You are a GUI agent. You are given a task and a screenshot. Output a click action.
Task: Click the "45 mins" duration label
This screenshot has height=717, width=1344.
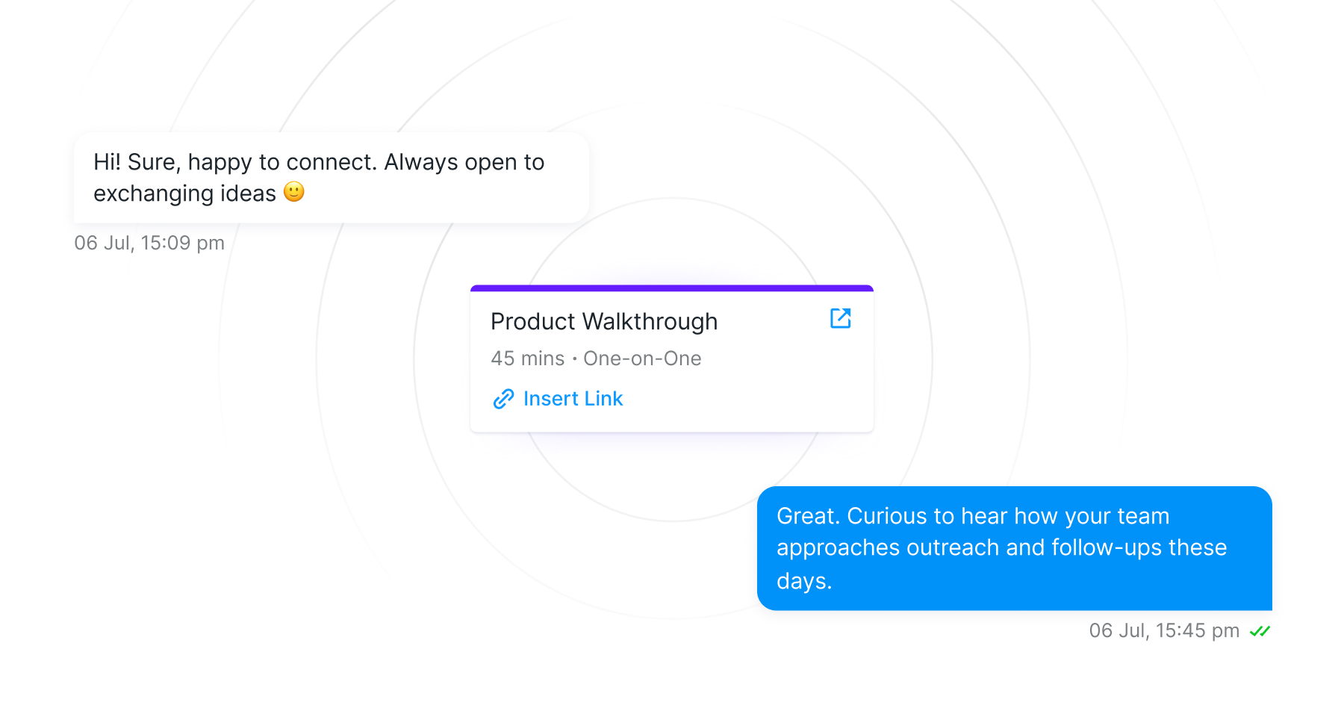pos(527,358)
